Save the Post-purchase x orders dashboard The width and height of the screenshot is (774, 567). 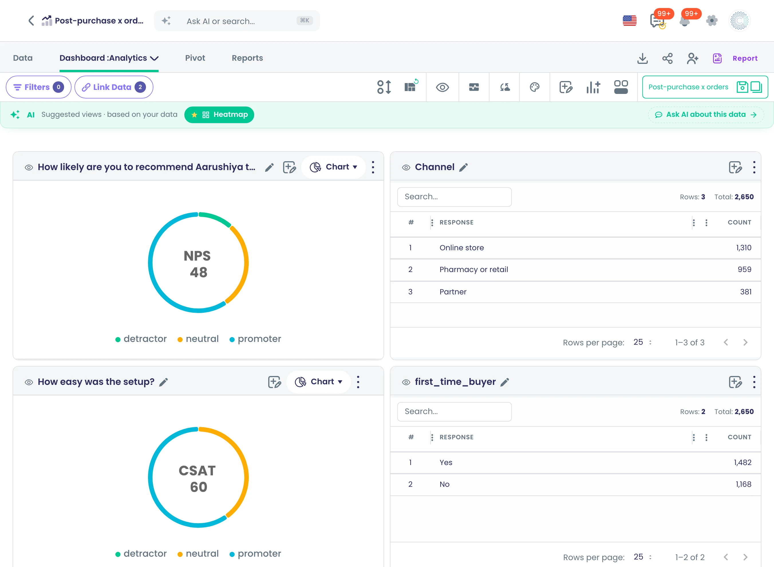742,87
